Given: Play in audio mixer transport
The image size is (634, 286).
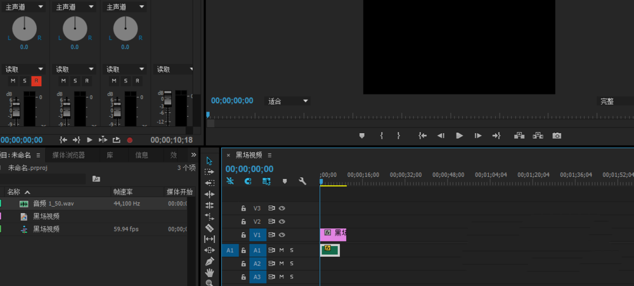Looking at the screenshot, I should [89, 140].
